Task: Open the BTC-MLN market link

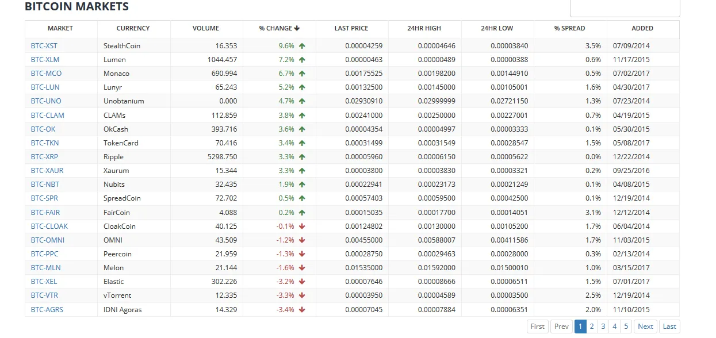Action: [x=46, y=267]
